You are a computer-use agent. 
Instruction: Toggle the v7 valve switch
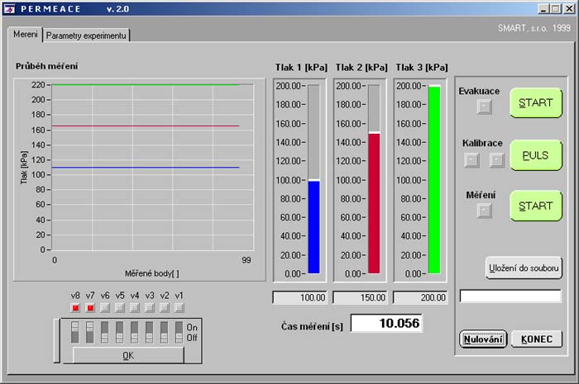click(x=89, y=332)
